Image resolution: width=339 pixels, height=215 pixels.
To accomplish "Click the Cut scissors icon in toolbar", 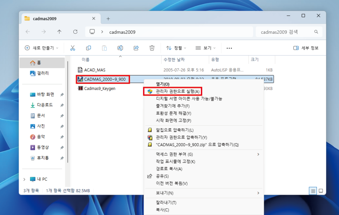I will (x=73, y=48).
